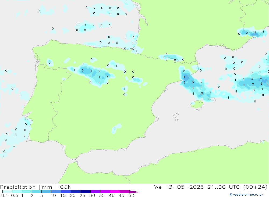Click the legend value "50"
The height and width of the screenshot is (197, 269).
click(132, 195)
